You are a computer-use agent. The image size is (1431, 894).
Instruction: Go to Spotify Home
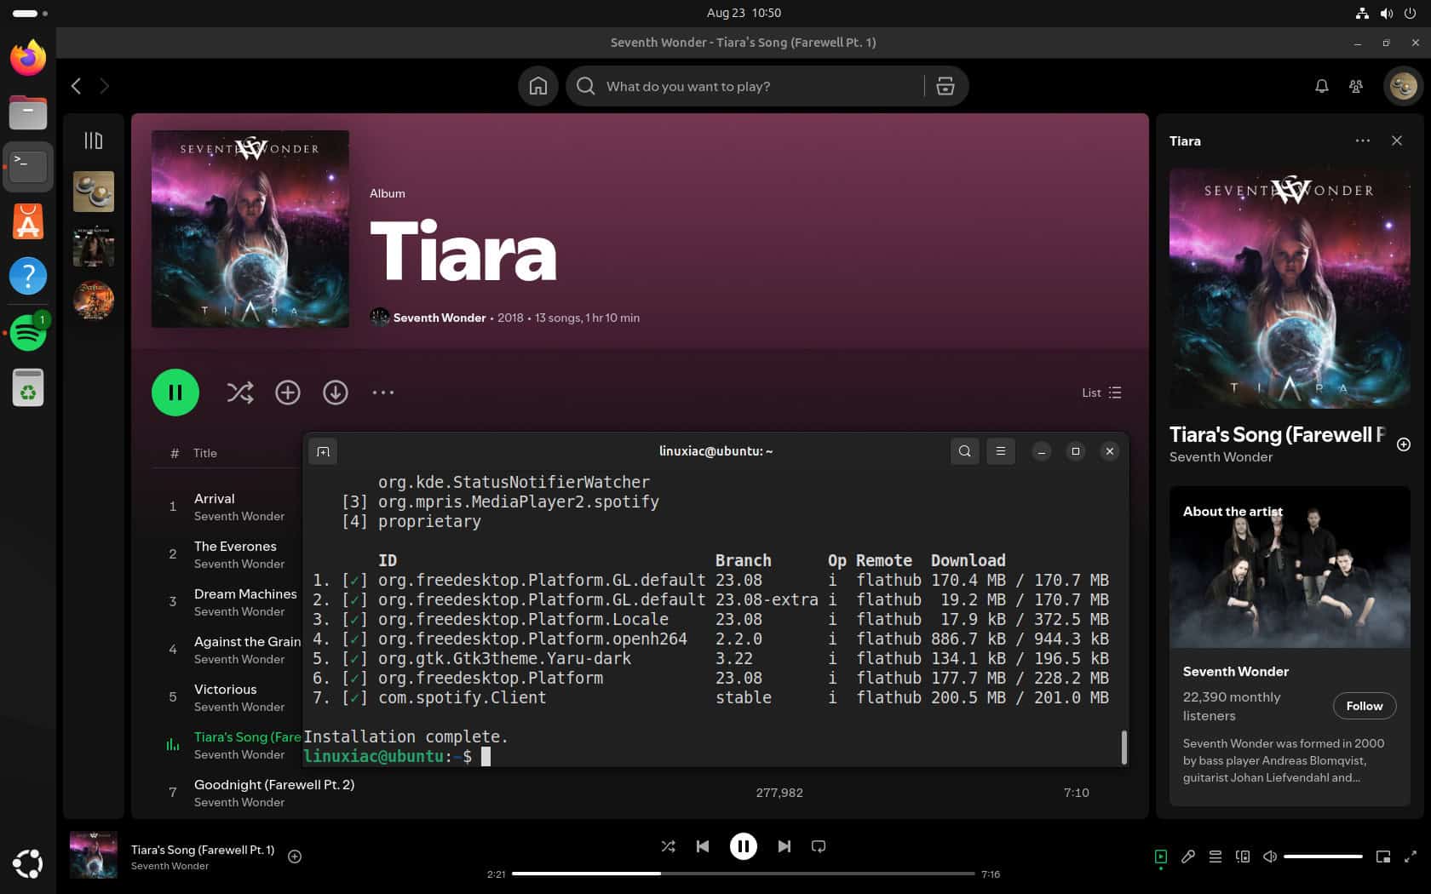(x=537, y=86)
